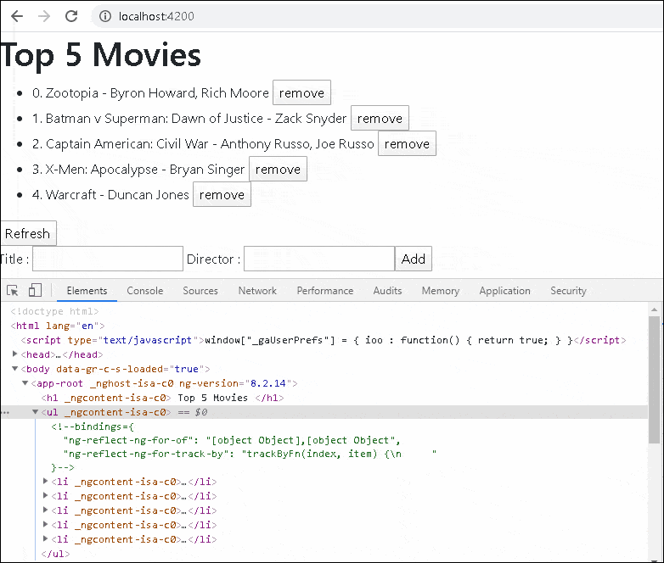Select the doctype html line
The width and height of the screenshot is (664, 563).
pos(54,311)
